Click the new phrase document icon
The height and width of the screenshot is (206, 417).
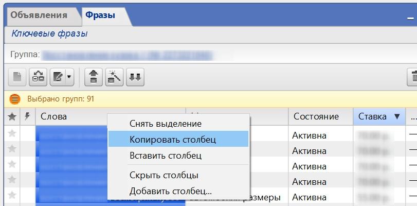point(17,77)
